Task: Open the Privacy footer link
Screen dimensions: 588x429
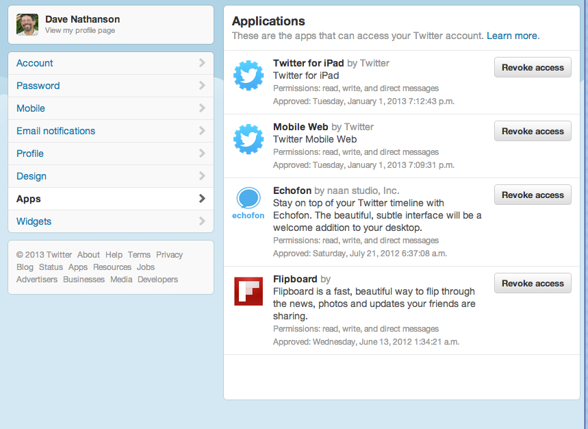Action: pos(170,254)
